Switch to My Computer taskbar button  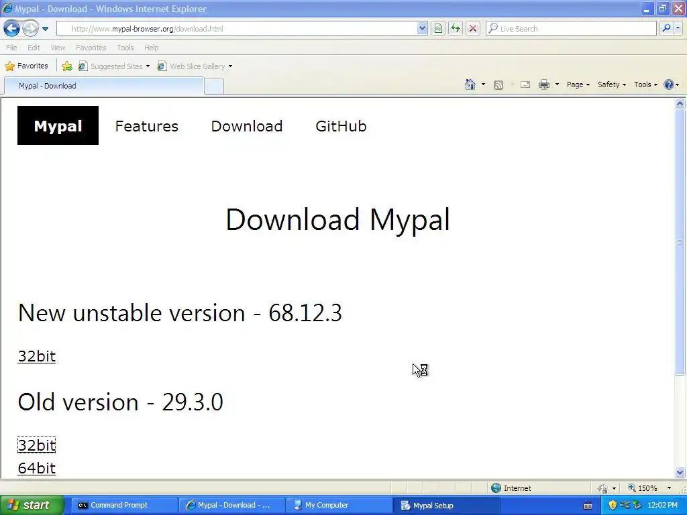click(339, 506)
